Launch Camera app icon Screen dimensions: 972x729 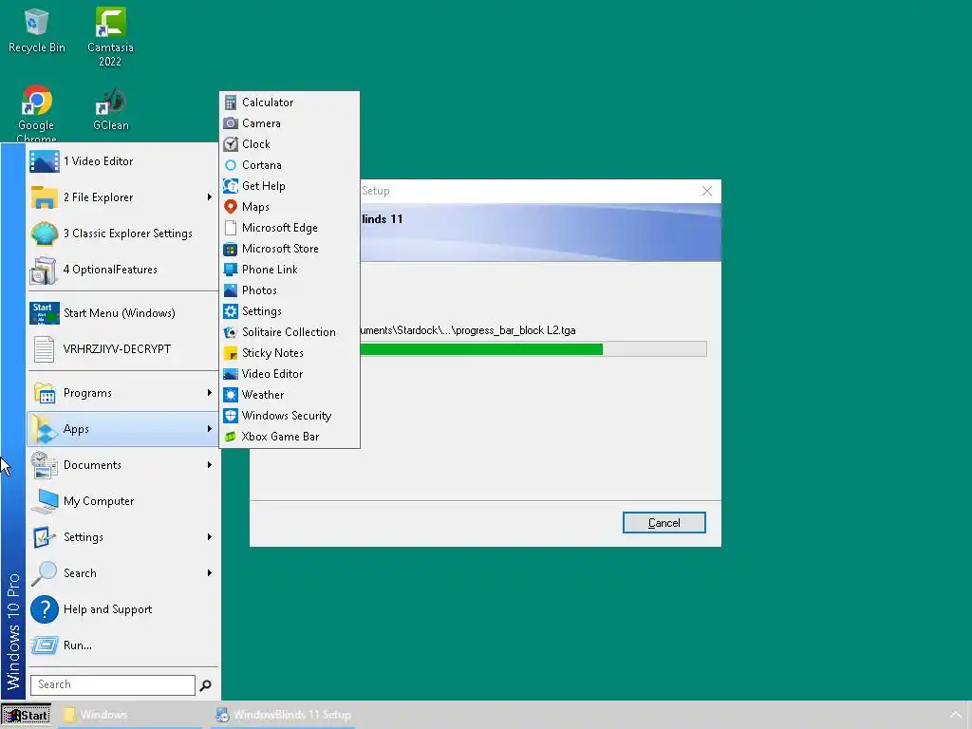click(x=231, y=123)
